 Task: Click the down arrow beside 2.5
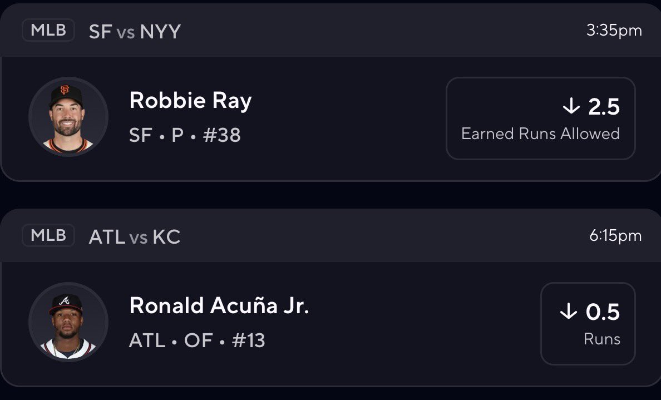pos(571,107)
